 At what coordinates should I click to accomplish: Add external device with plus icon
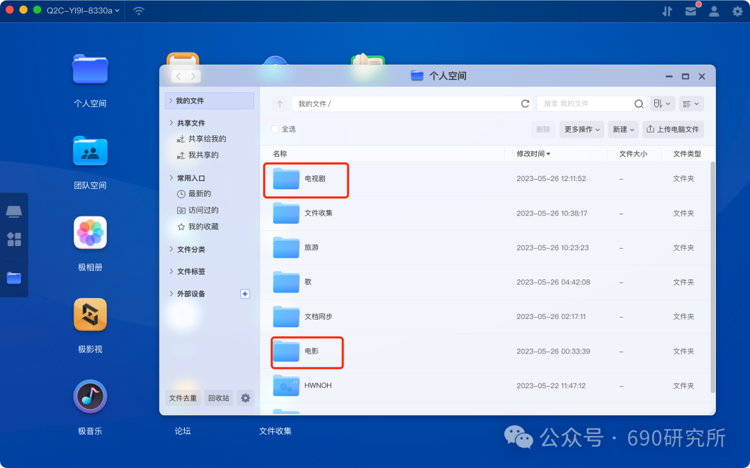(245, 294)
